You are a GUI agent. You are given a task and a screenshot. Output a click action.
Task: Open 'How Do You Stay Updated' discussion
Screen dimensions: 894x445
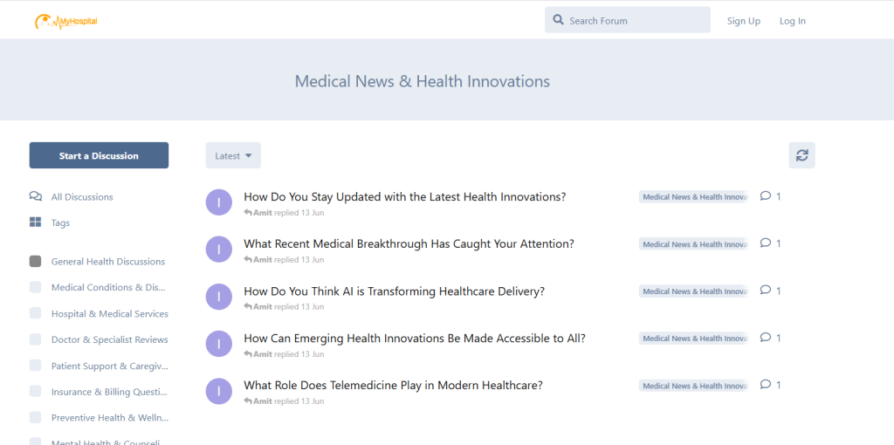tap(404, 197)
